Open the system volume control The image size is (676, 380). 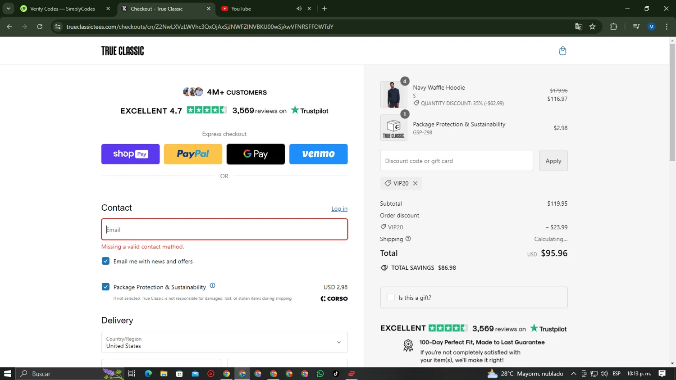coord(604,374)
